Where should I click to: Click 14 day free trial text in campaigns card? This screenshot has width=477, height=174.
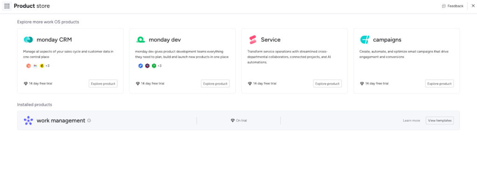click(x=377, y=84)
